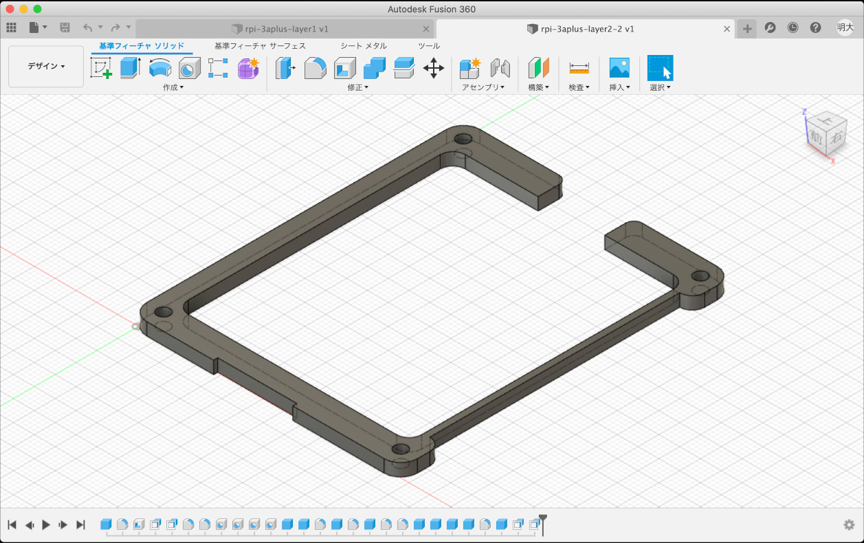Open the デザイン workspace dropdown
This screenshot has height=543, width=864.
(x=46, y=67)
